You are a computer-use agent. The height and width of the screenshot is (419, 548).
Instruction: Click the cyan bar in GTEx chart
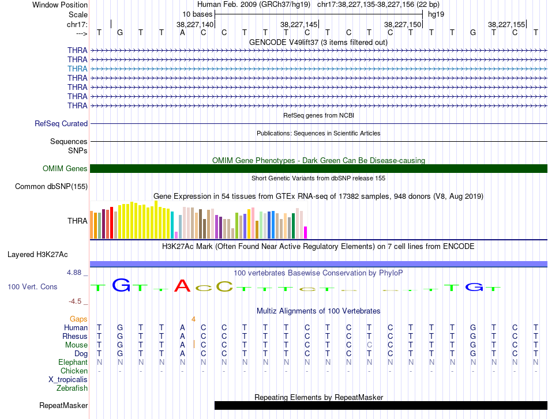172,225
